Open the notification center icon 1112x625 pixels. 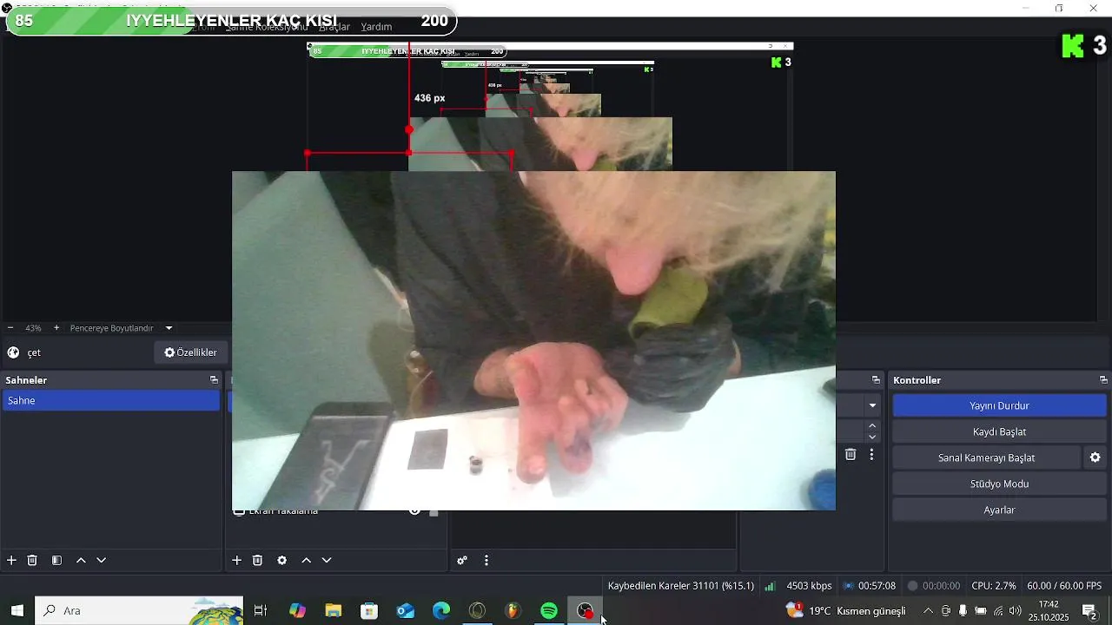(1089, 611)
